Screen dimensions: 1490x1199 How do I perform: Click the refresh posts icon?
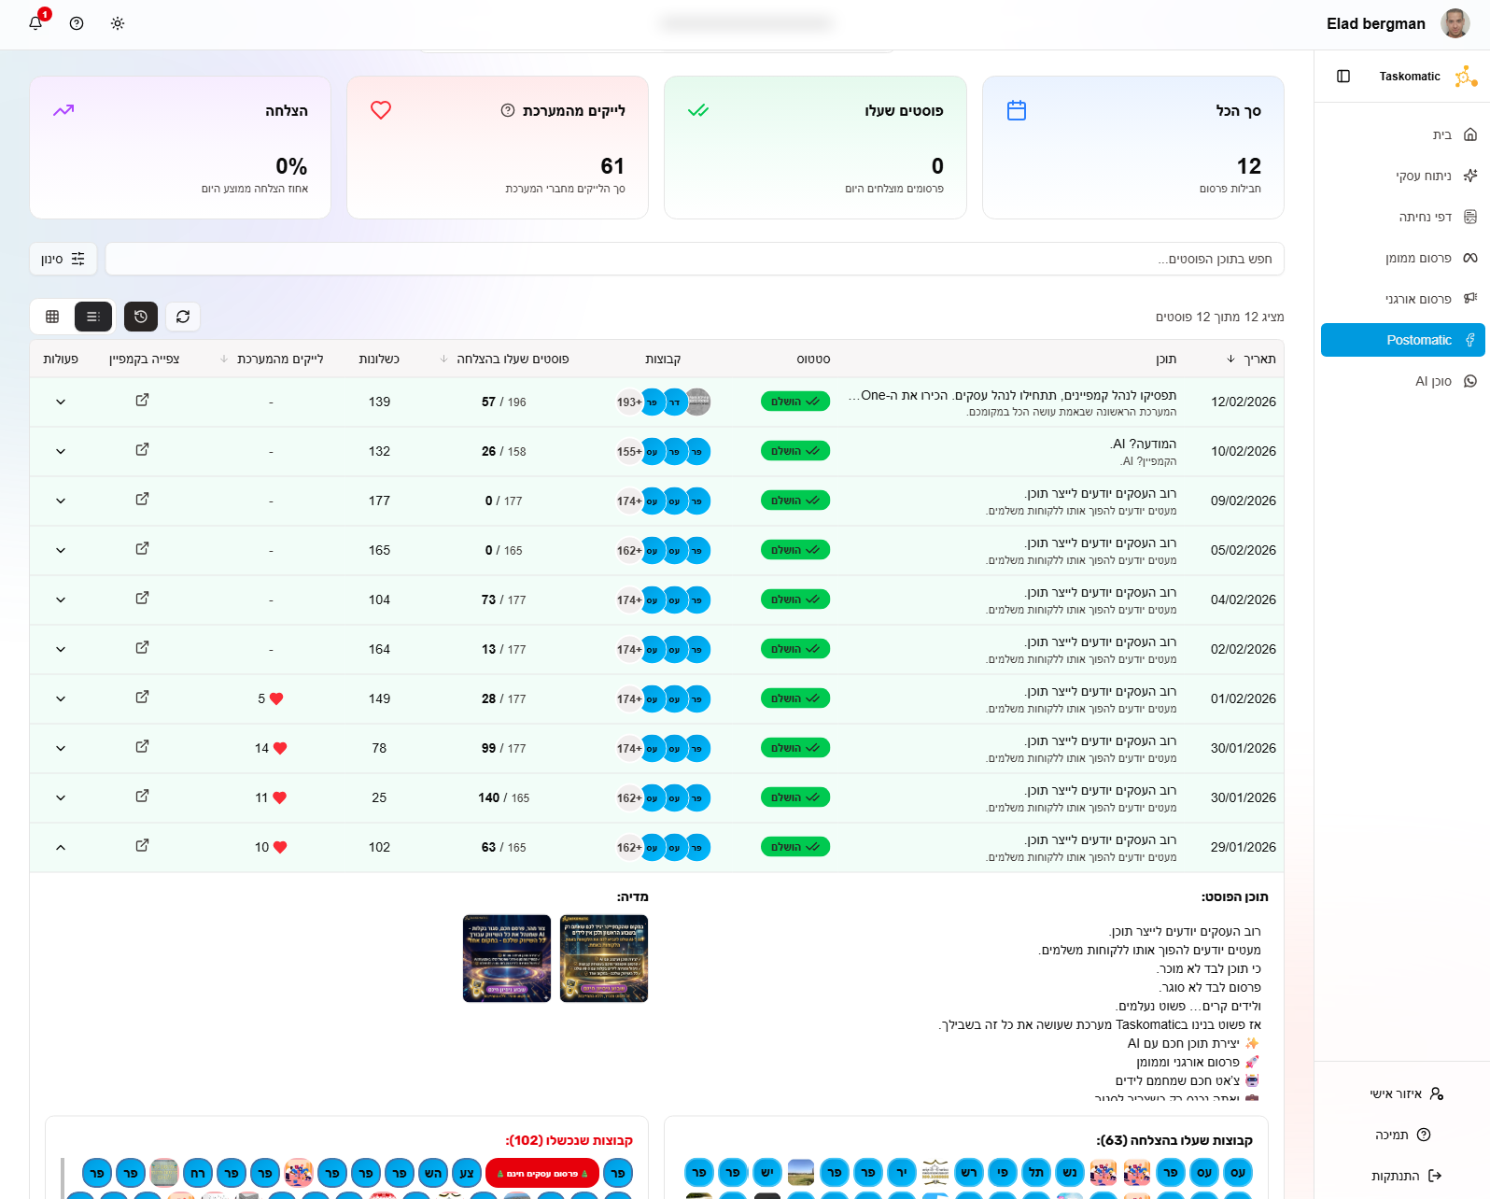tap(183, 317)
